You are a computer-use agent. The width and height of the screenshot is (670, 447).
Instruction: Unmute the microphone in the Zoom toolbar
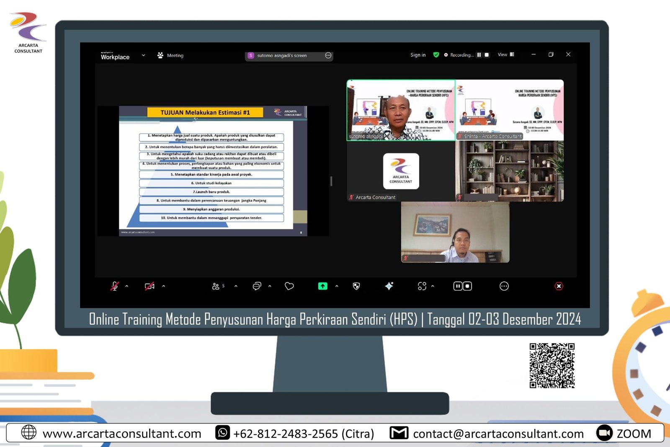click(x=114, y=286)
